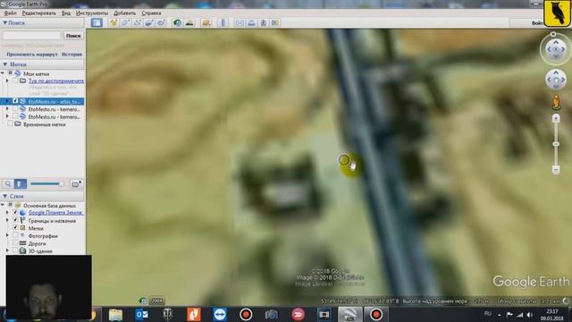Enable the Фотографии layer checkbox

(x=15, y=235)
